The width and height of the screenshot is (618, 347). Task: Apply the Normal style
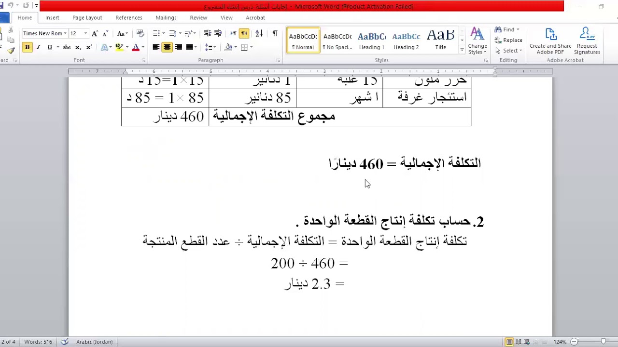coord(303,40)
